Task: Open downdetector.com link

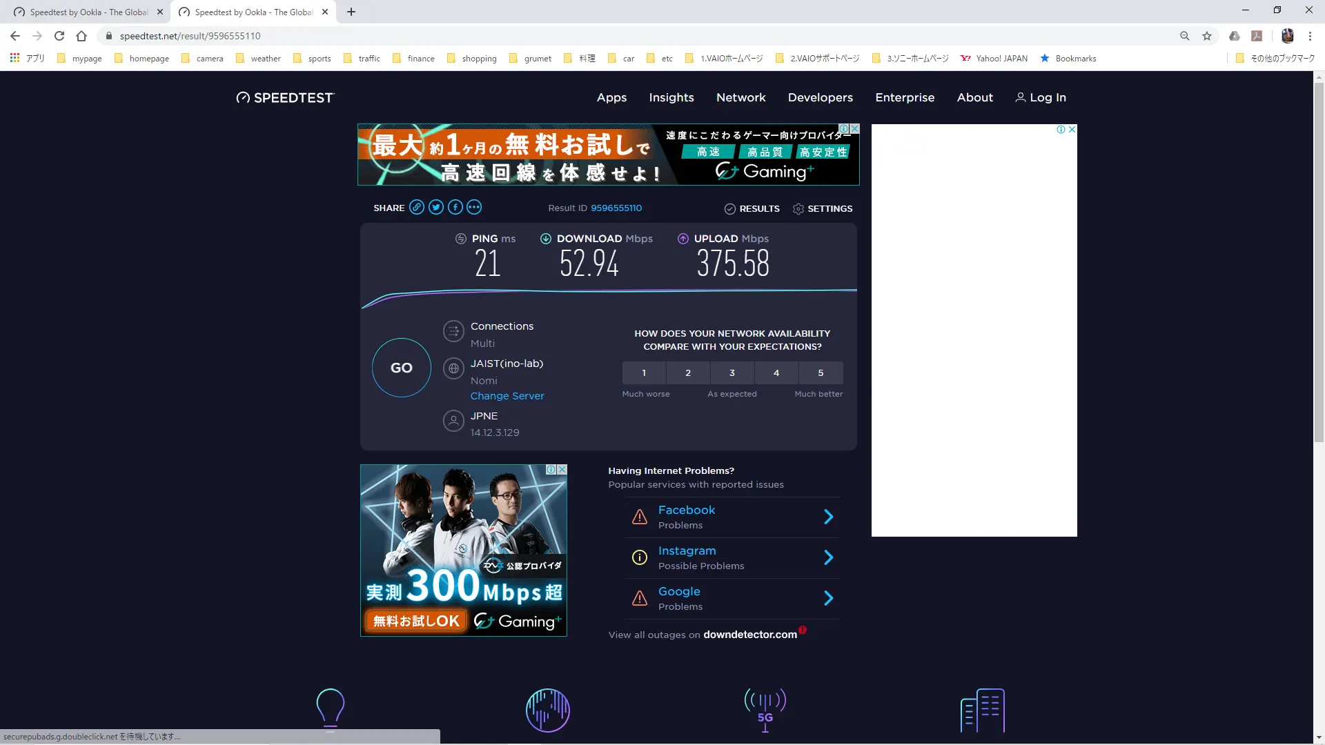Action: (x=750, y=635)
